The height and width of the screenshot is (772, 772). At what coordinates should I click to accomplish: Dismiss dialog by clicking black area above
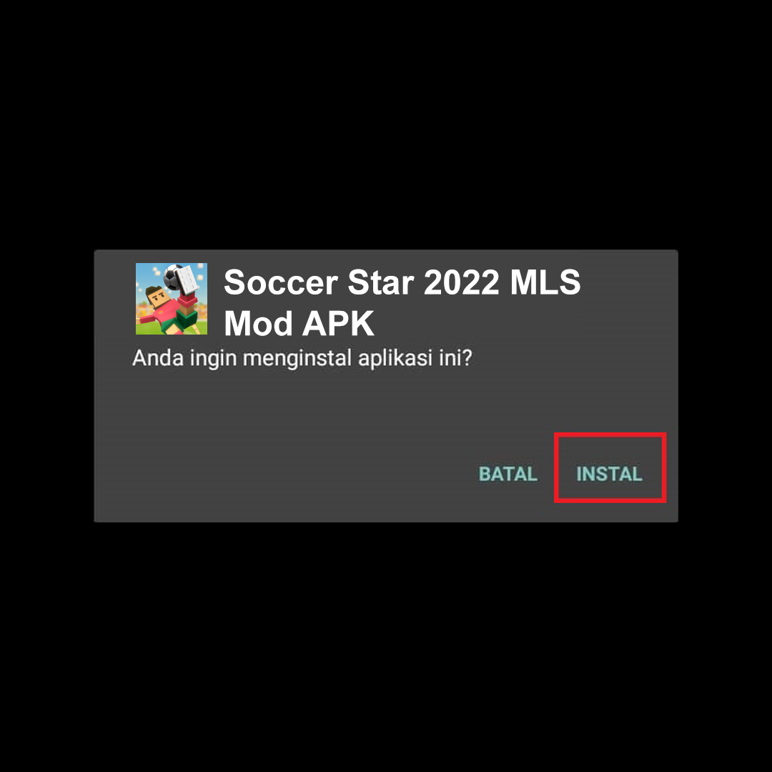[386, 123]
